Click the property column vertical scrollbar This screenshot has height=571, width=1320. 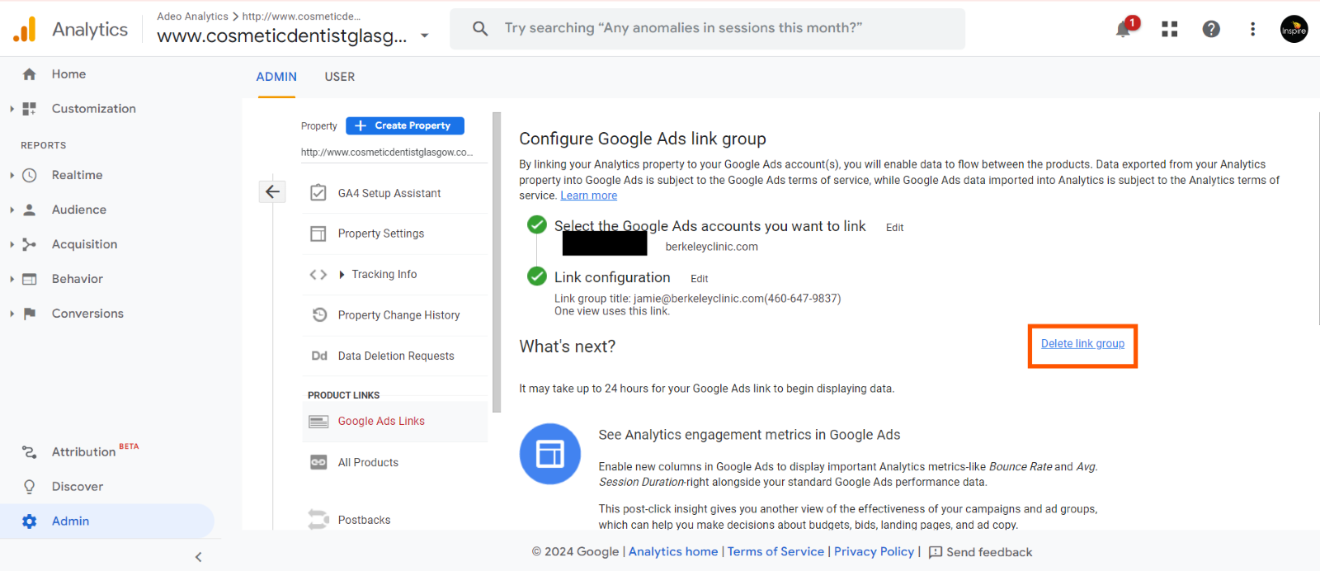[x=497, y=262]
